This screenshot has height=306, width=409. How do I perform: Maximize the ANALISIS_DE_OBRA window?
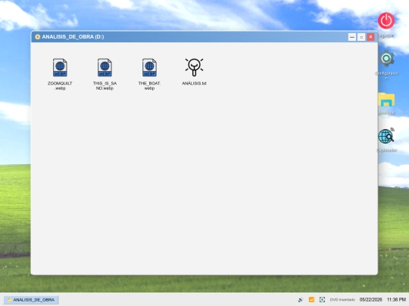tap(361, 37)
